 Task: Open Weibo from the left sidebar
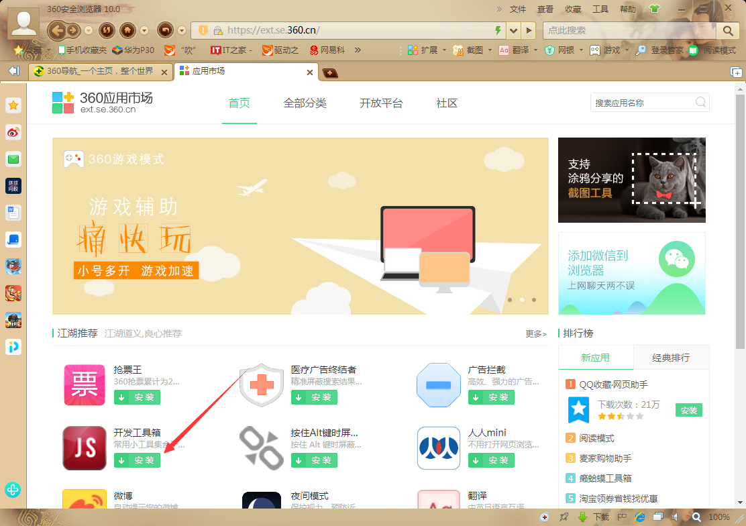[x=13, y=133]
